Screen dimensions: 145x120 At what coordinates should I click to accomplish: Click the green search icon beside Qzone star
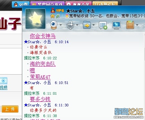pos(58,16)
